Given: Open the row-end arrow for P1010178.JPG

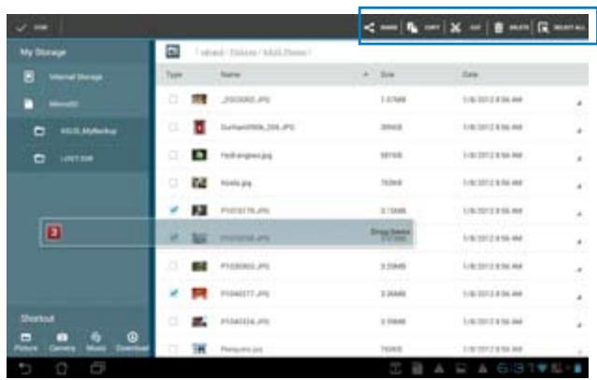Looking at the screenshot, I should [579, 214].
